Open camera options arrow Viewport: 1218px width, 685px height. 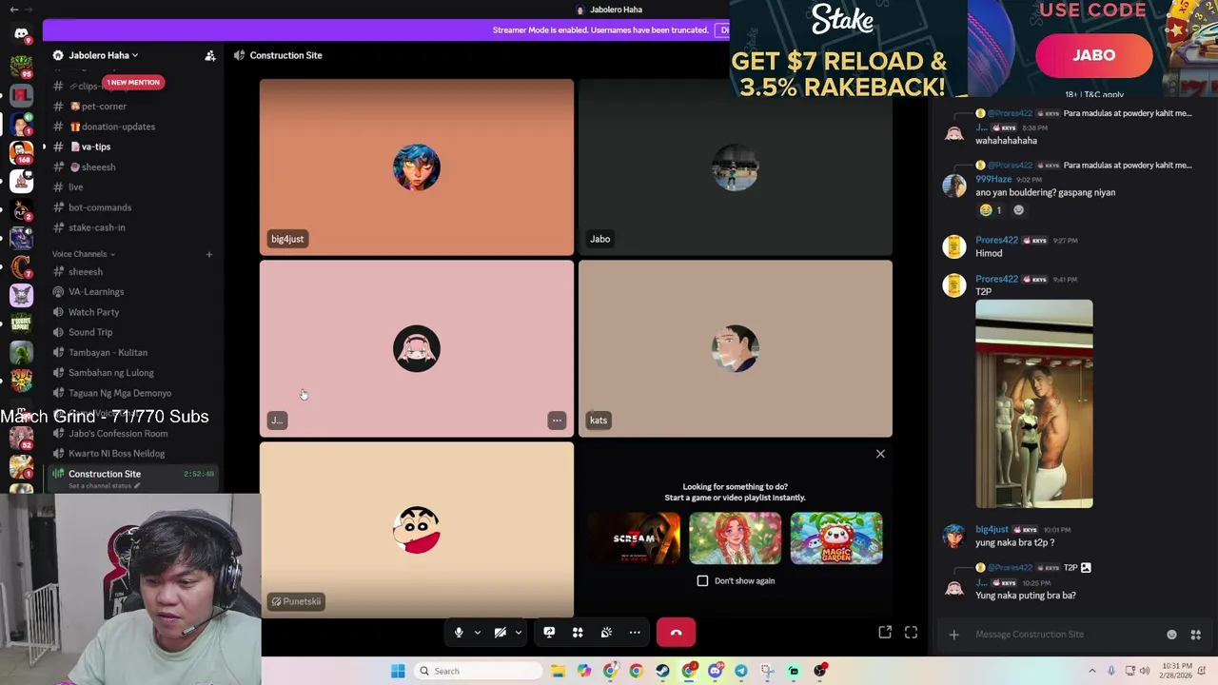point(519,633)
